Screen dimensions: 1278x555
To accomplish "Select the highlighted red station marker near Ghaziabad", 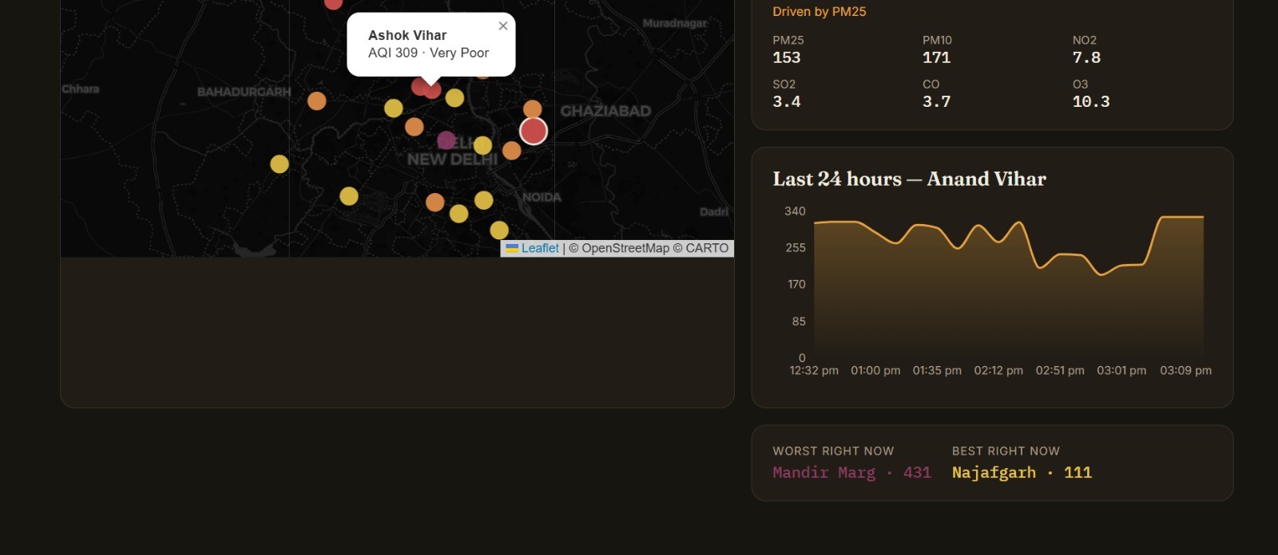I will point(534,131).
